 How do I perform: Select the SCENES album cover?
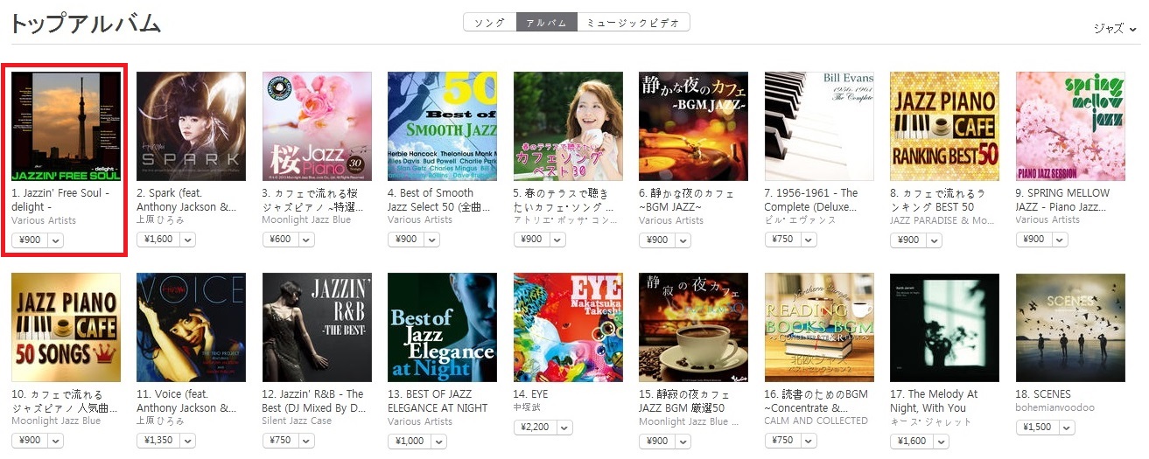click(1070, 327)
